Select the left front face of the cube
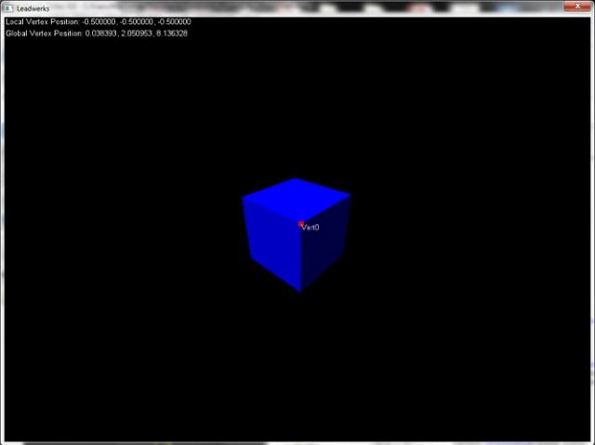This screenshot has height=445, width=595. pyautogui.click(x=271, y=242)
